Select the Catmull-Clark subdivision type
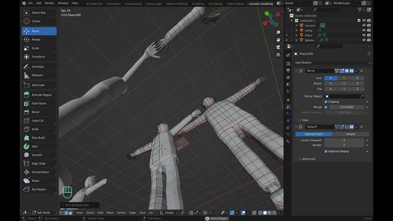This screenshot has width=393, height=221. point(314,134)
